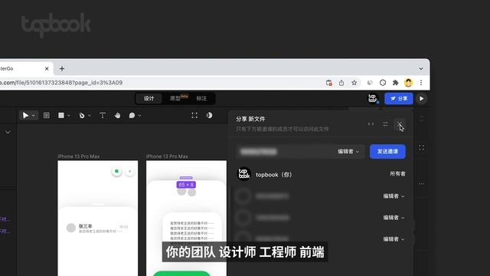Click the grey swirl extension icon

click(370, 83)
